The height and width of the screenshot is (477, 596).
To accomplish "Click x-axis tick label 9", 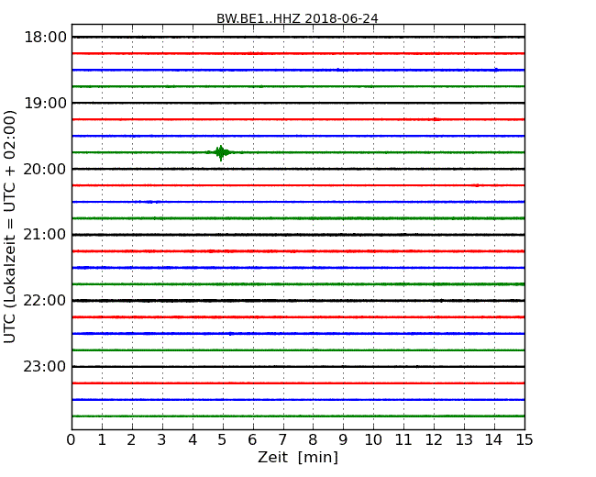I will (x=343, y=439).
